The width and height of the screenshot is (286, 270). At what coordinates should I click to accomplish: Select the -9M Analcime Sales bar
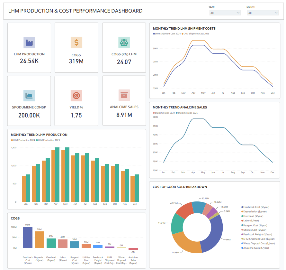pos(133,249)
